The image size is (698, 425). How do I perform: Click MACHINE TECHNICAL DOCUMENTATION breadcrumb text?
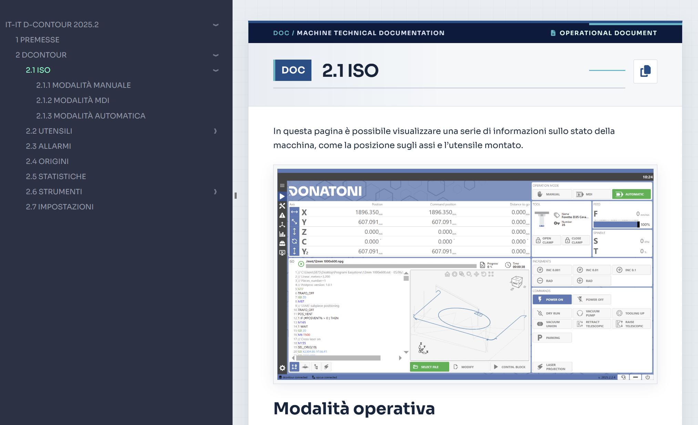coord(371,33)
